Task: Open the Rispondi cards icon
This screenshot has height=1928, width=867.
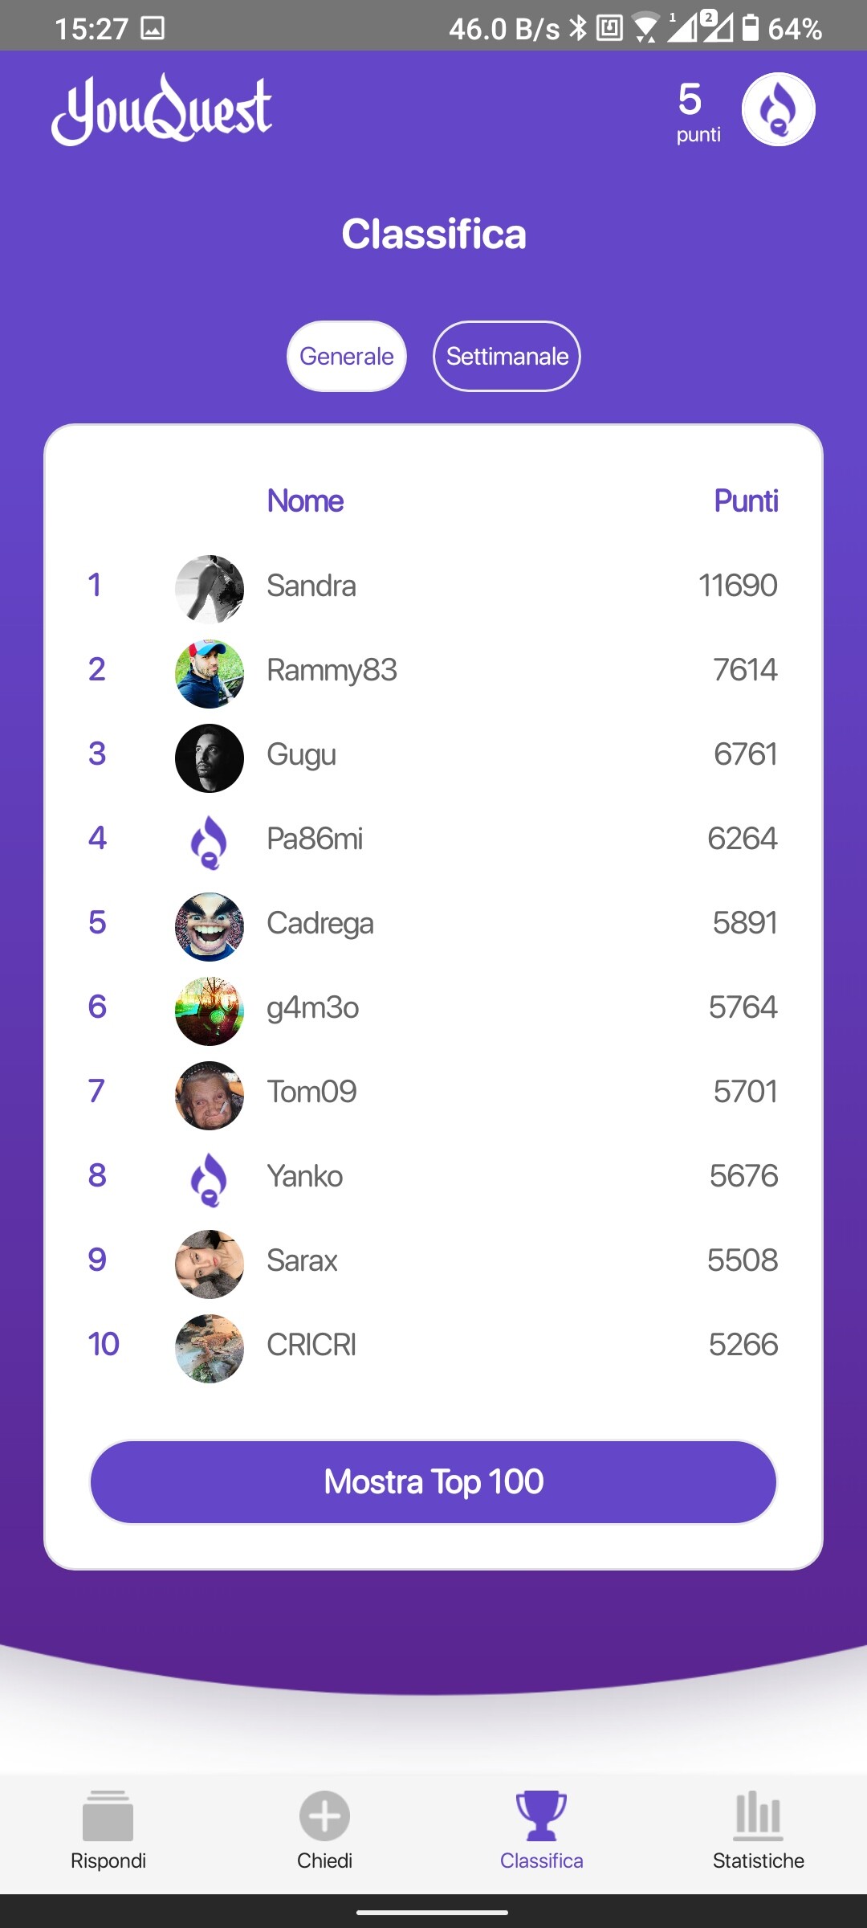Action: coord(108,1816)
